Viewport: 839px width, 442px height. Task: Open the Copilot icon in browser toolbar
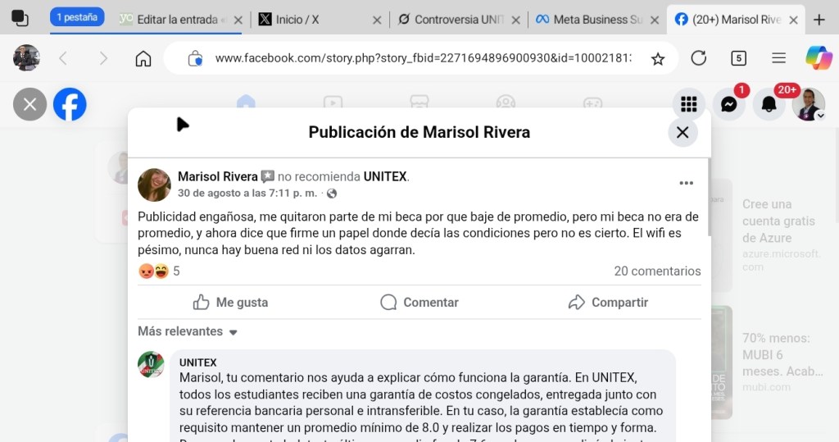pos(818,58)
